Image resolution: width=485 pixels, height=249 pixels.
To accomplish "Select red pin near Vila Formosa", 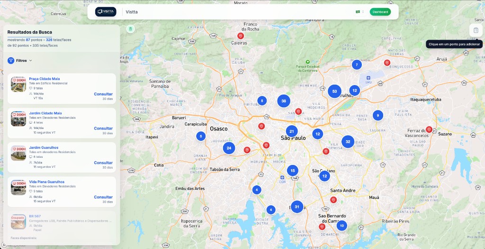I will 326,151.
